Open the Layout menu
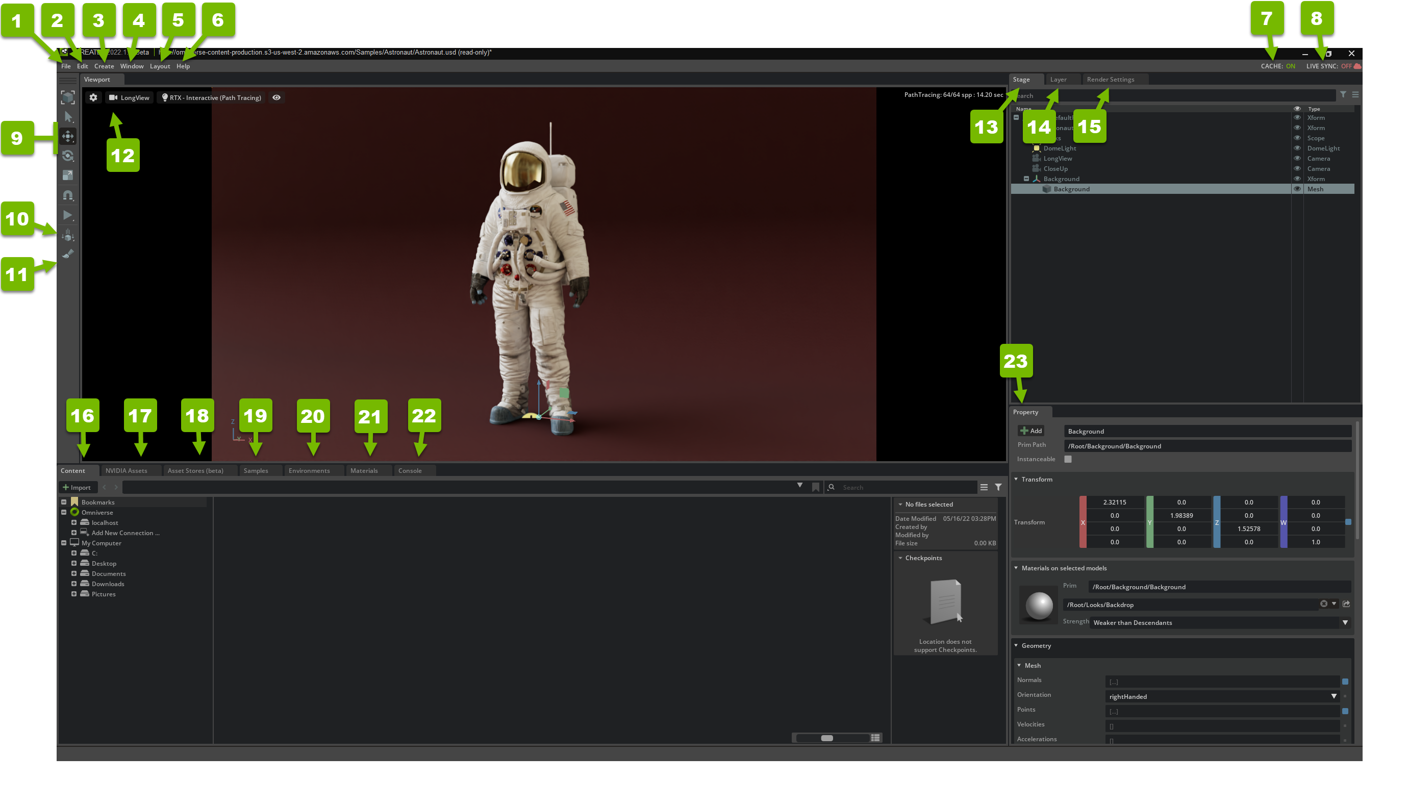1408x805 pixels. pos(160,66)
